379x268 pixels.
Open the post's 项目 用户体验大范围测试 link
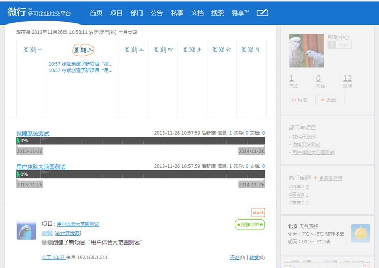click(78, 224)
